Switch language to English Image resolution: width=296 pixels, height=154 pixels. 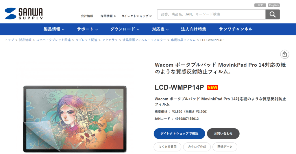(274, 5)
